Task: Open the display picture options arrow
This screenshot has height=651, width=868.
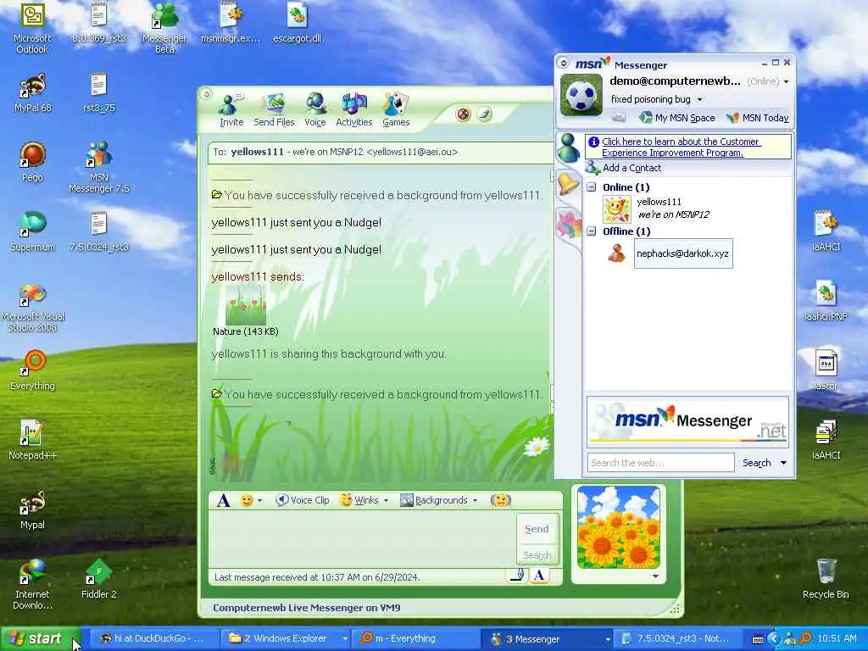Action: point(655,576)
